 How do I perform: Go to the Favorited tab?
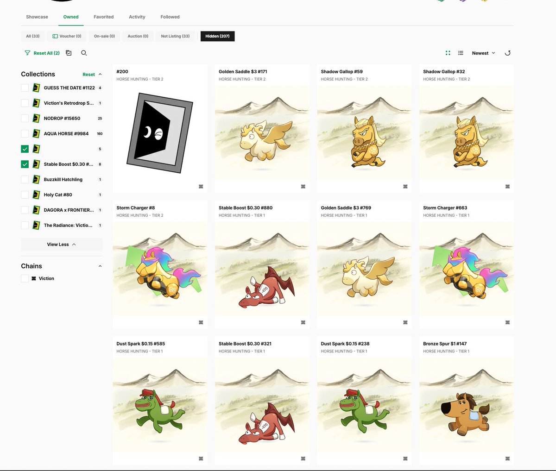point(104,17)
